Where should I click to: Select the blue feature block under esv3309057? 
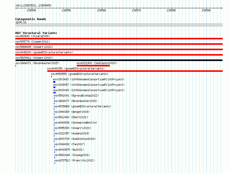[x=55, y=87]
